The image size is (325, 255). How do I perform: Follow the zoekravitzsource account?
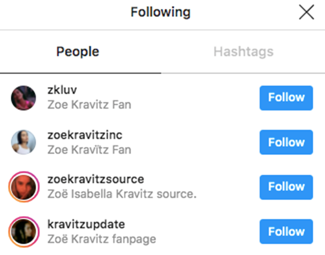[286, 187]
